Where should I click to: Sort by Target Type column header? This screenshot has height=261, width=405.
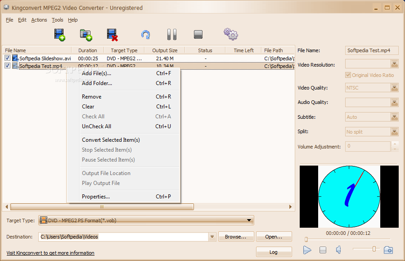point(124,50)
